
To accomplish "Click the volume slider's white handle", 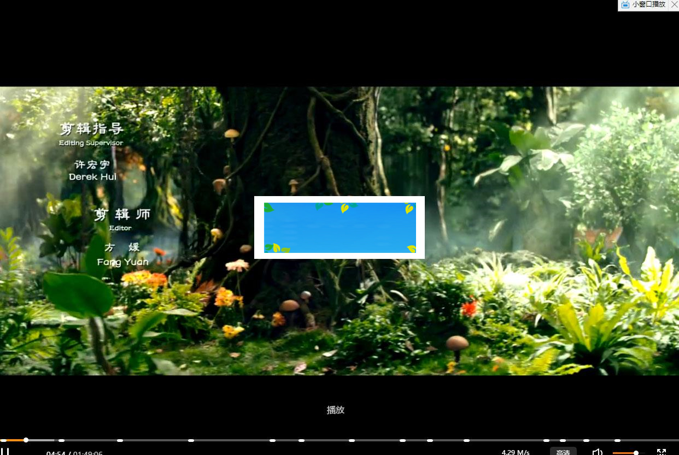I will pyautogui.click(x=636, y=452).
